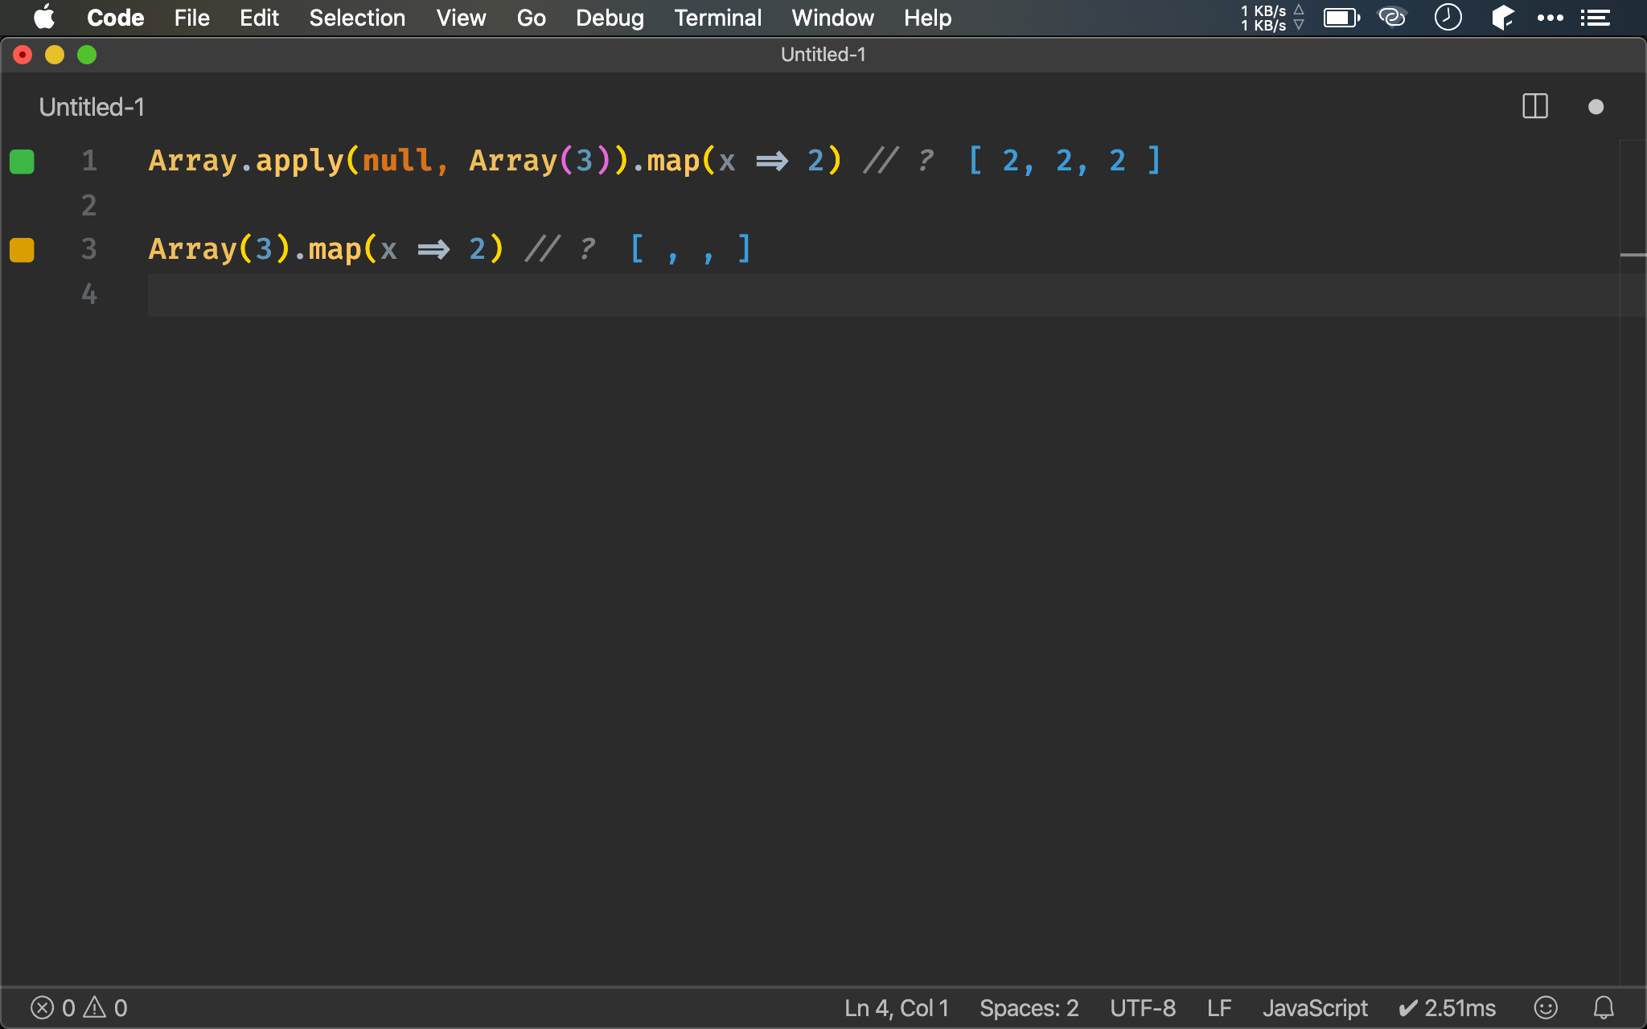The image size is (1647, 1029).
Task: Click the yellow Quokka indicator on line 3
Action: pyautogui.click(x=22, y=250)
